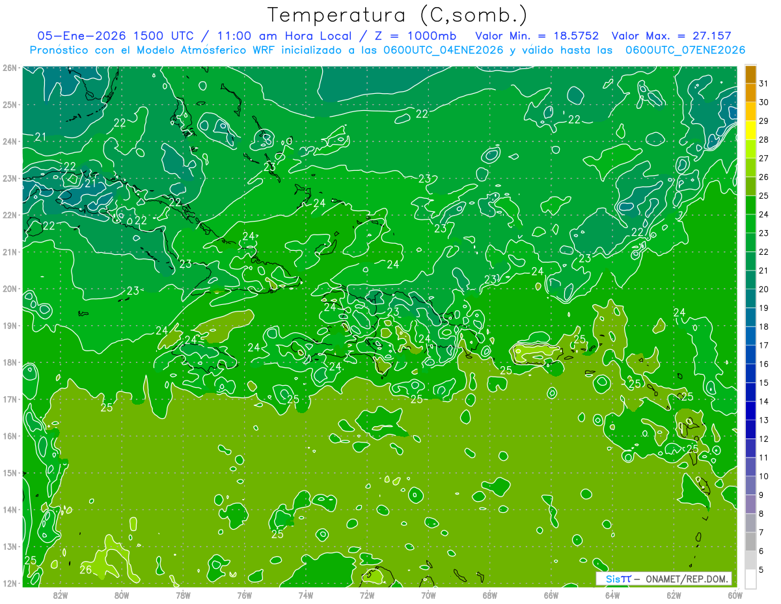781x604 pixels.
Task: Click the 22N latitude axis label
Action: point(9,214)
